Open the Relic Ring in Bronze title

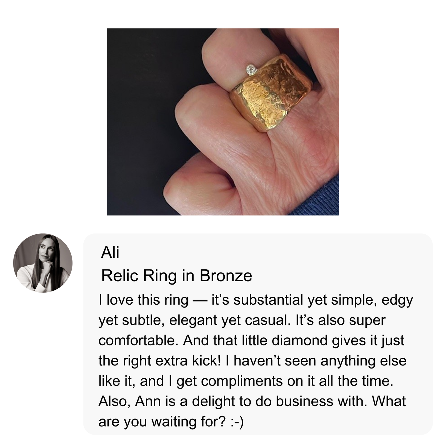tap(176, 276)
